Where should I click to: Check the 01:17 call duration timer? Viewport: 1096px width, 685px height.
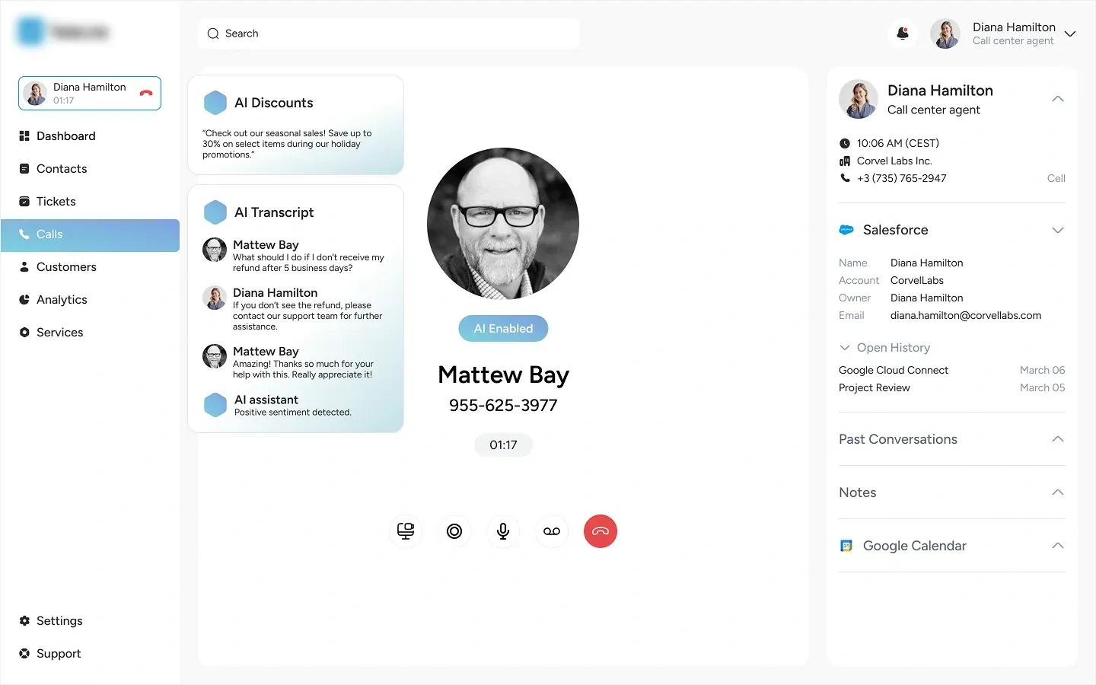(x=503, y=445)
